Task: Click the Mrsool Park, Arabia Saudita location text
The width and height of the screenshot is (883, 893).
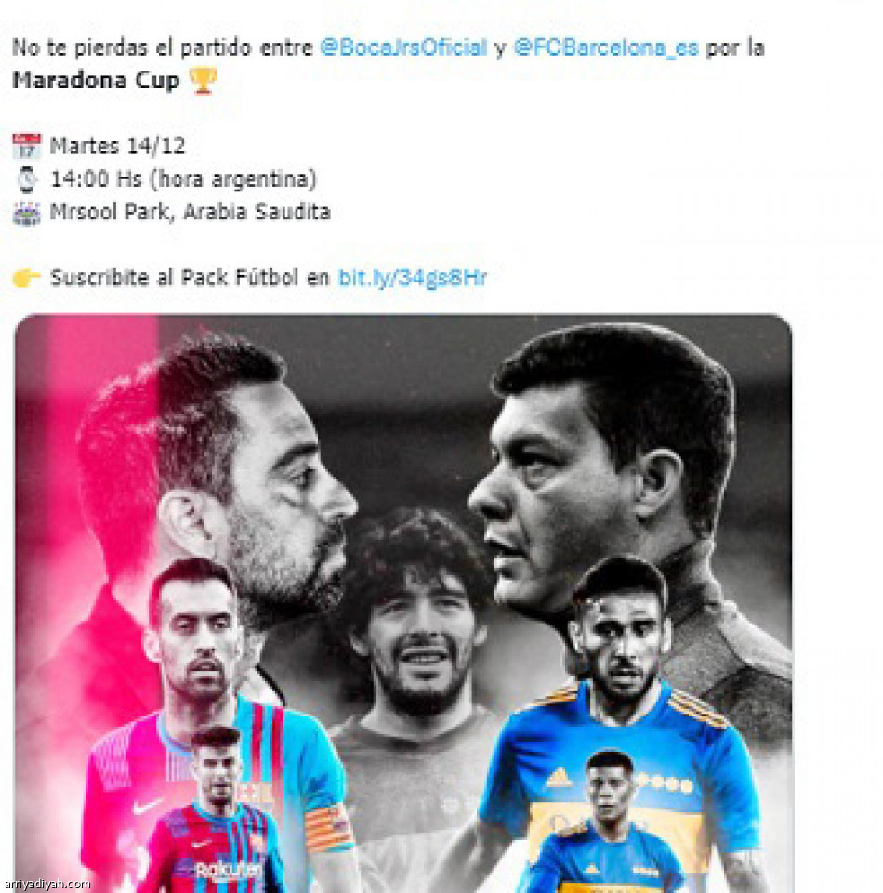Action: pos(191,213)
